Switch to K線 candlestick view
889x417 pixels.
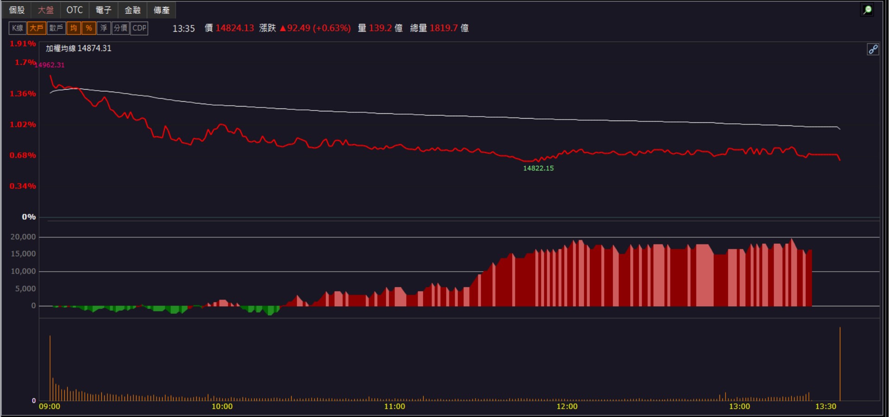18,28
